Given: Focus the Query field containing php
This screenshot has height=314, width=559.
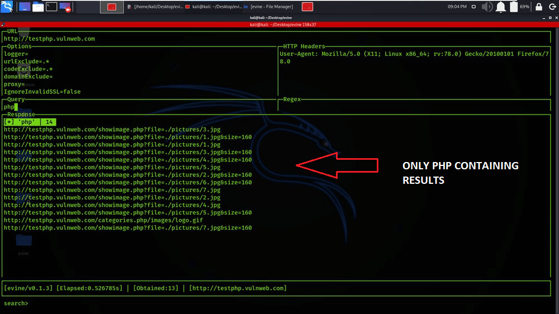Looking at the screenshot, I should 140,107.
